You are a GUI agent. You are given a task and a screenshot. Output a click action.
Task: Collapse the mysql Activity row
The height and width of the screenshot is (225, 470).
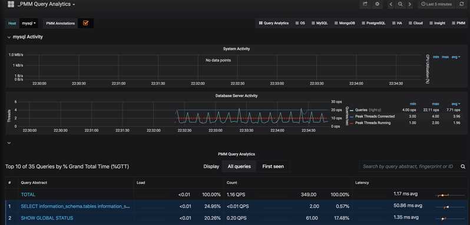(x=25, y=37)
